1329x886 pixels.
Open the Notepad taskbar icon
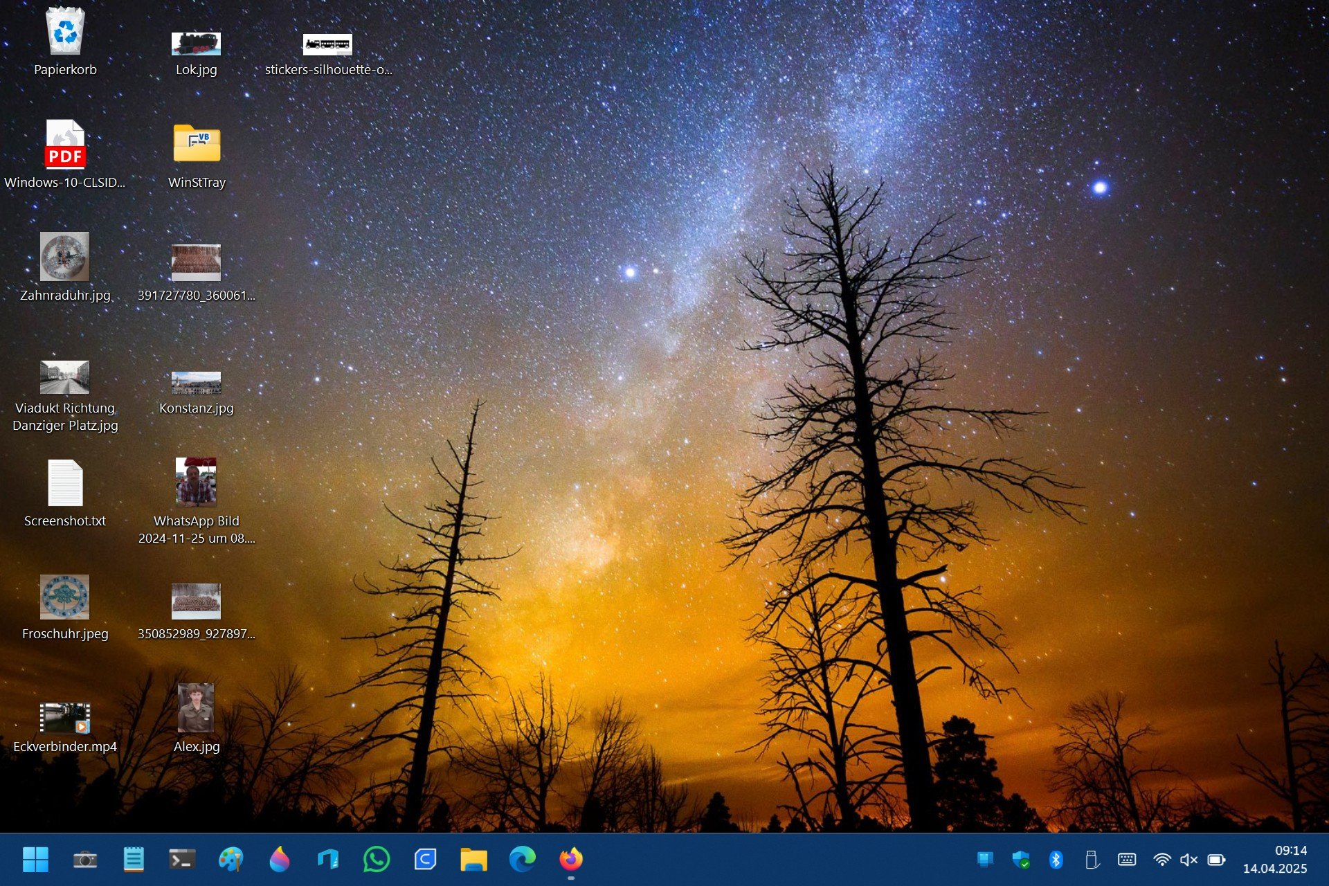134,860
